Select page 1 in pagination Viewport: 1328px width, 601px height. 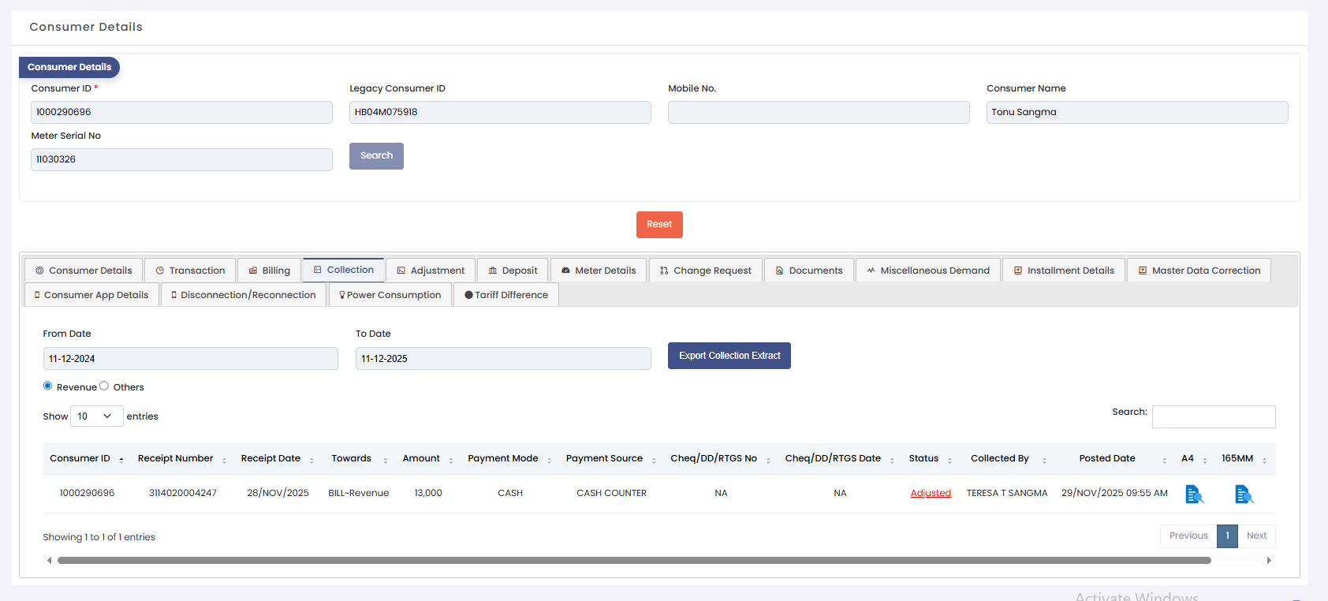coord(1227,536)
